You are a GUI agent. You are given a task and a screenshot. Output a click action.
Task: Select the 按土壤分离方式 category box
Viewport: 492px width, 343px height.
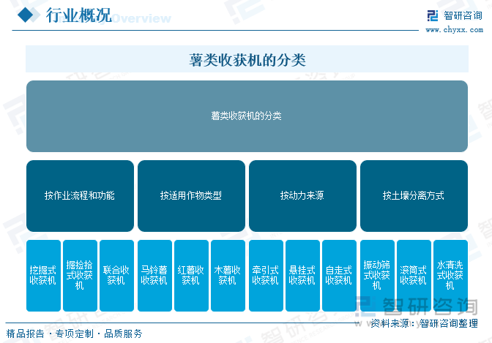coord(414,196)
